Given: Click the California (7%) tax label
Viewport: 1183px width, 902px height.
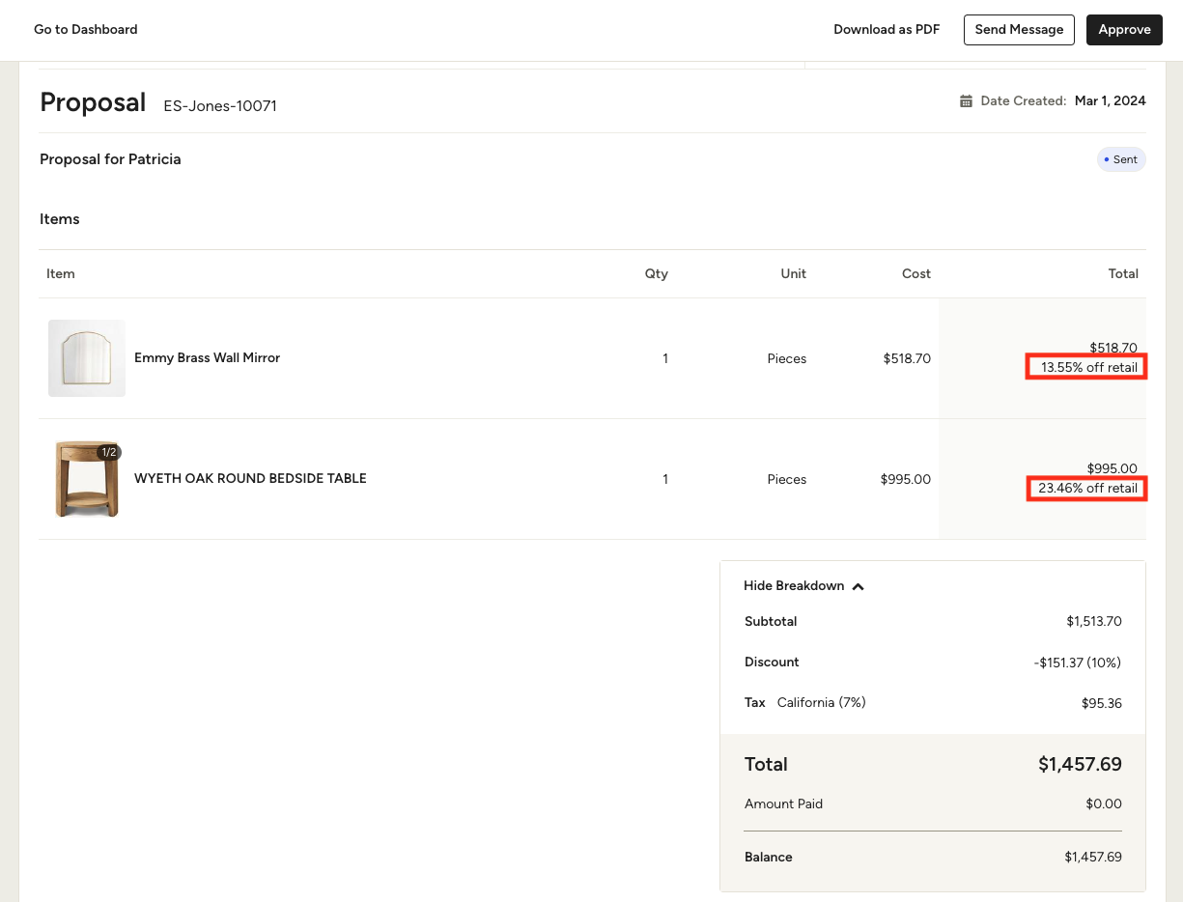Looking at the screenshot, I should (821, 703).
